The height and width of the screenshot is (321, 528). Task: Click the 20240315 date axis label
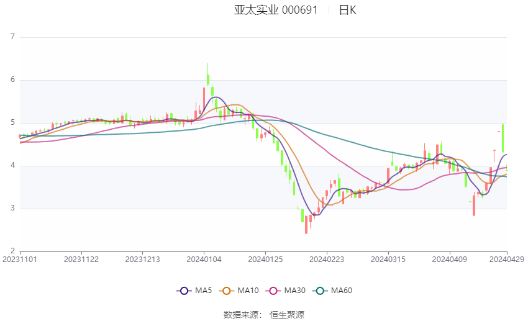388,260
